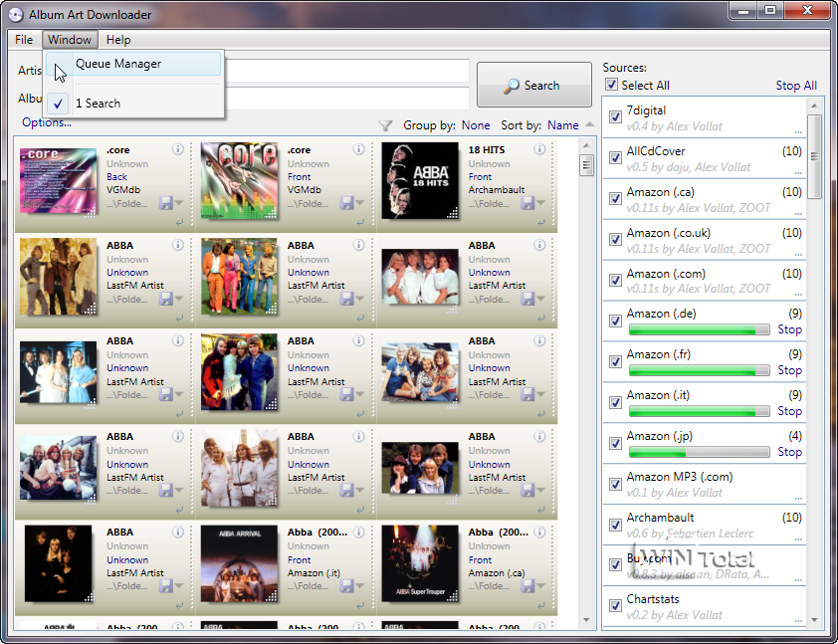The height and width of the screenshot is (644, 838).
Task: Toggle Amazon (.co.uk) source checkbox
Action: pyautogui.click(x=615, y=239)
